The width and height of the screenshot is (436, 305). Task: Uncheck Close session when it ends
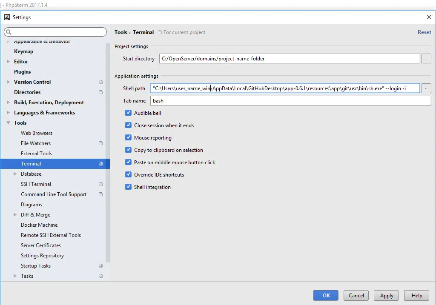pos(128,125)
